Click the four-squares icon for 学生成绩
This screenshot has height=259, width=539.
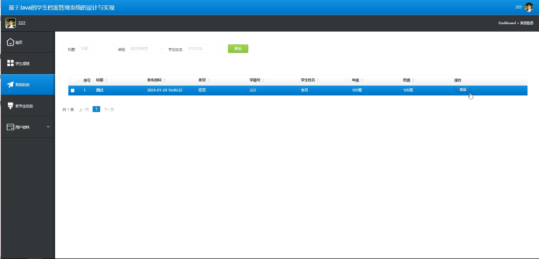tap(11, 63)
